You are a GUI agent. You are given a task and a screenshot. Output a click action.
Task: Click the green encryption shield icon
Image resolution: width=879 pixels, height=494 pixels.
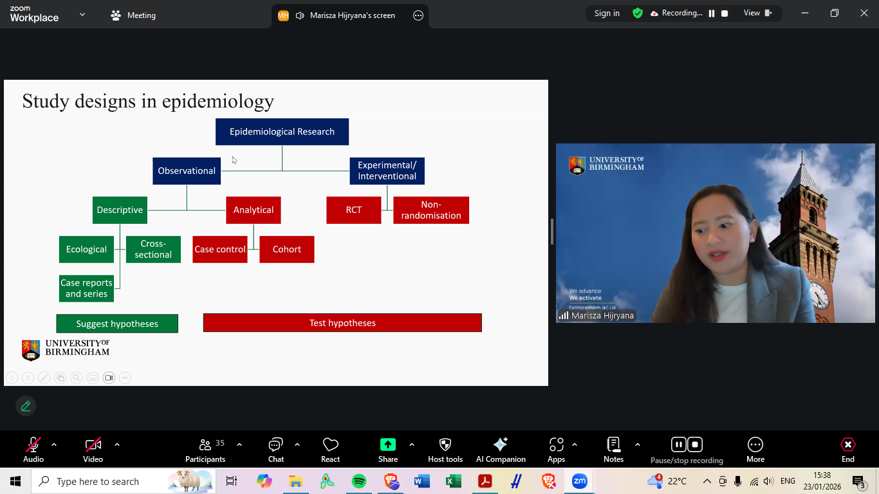(x=638, y=13)
